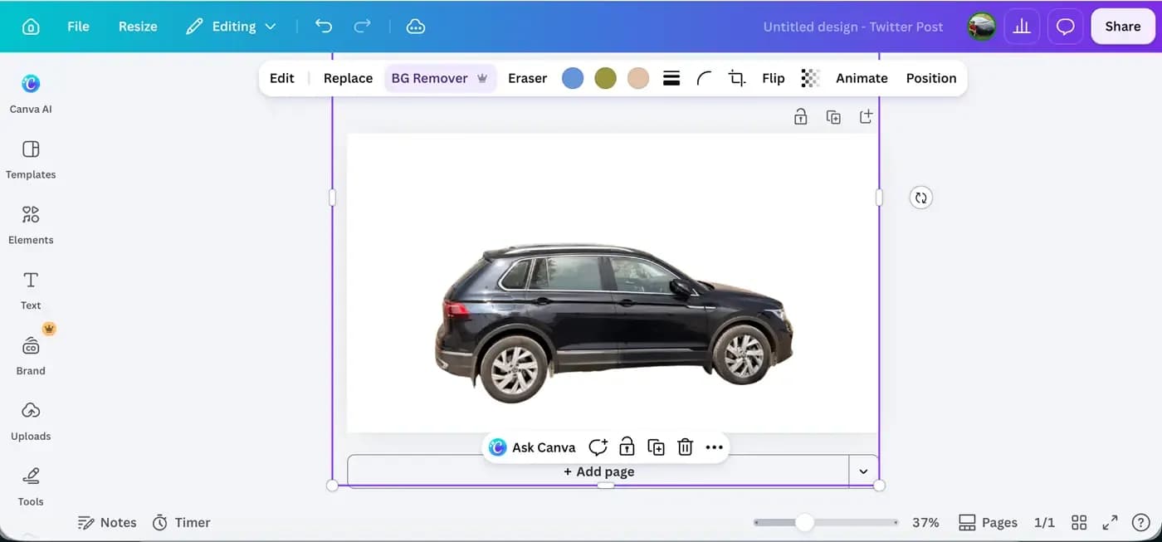Open the File menu
This screenshot has height=542, width=1162.
coord(78,27)
